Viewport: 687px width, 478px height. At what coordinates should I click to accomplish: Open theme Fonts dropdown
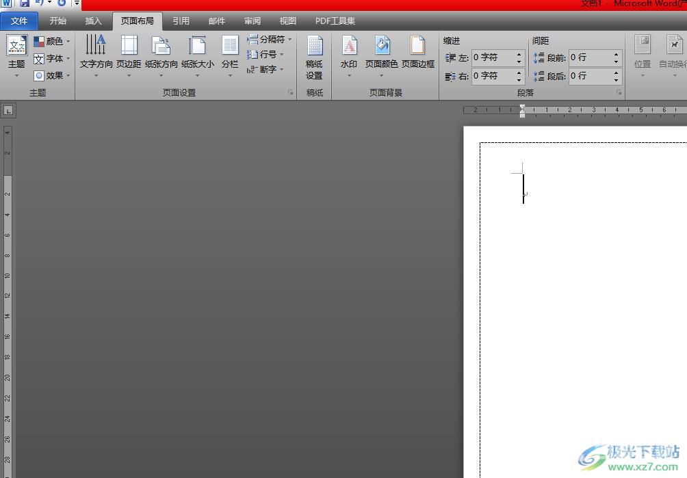click(52, 58)
